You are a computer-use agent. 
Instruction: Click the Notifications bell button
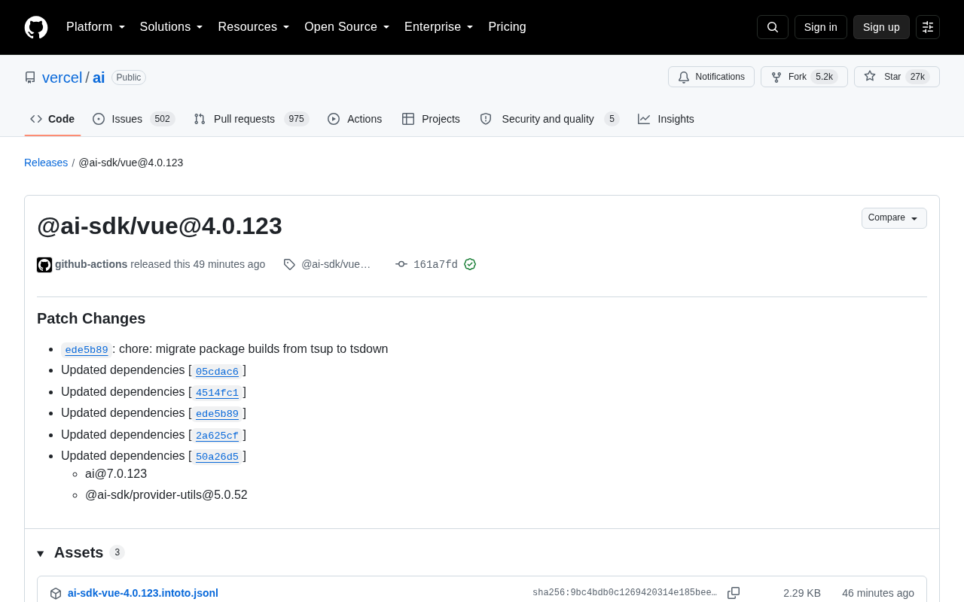pos(711,77)
